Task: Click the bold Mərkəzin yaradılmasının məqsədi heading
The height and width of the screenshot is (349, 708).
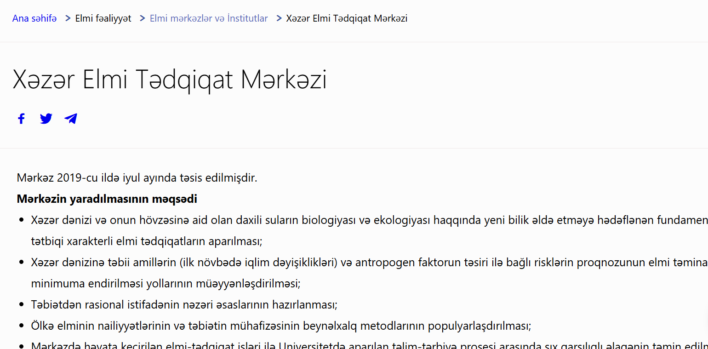Action: (x=107, y=199)
